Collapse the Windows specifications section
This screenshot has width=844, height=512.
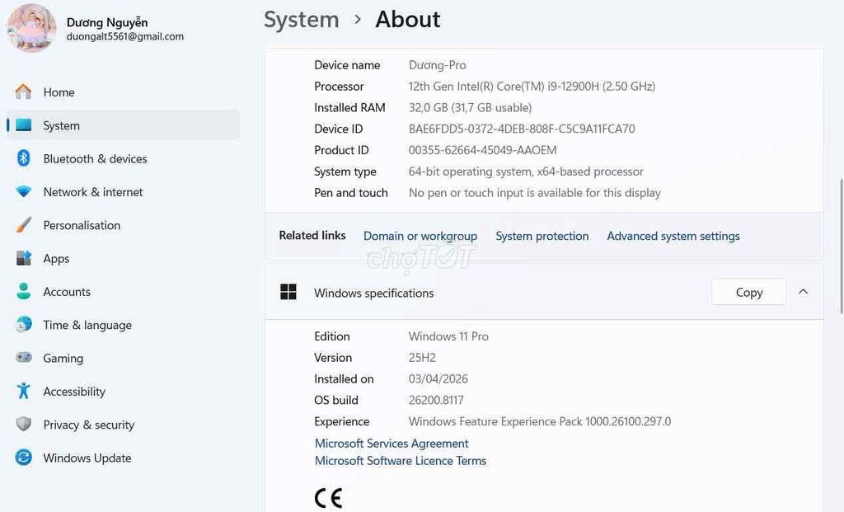point(804,291)
